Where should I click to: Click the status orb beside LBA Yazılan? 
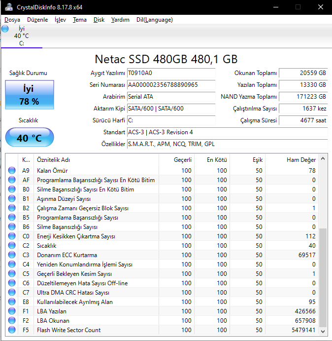(12, 311)
